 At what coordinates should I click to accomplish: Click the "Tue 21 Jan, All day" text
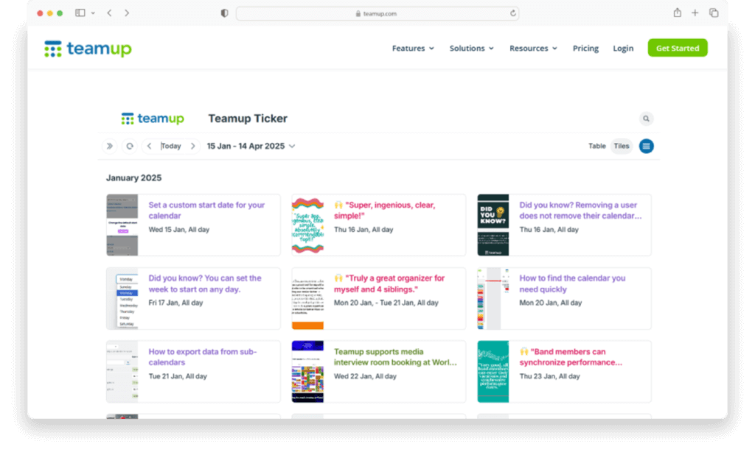point(178,376)
